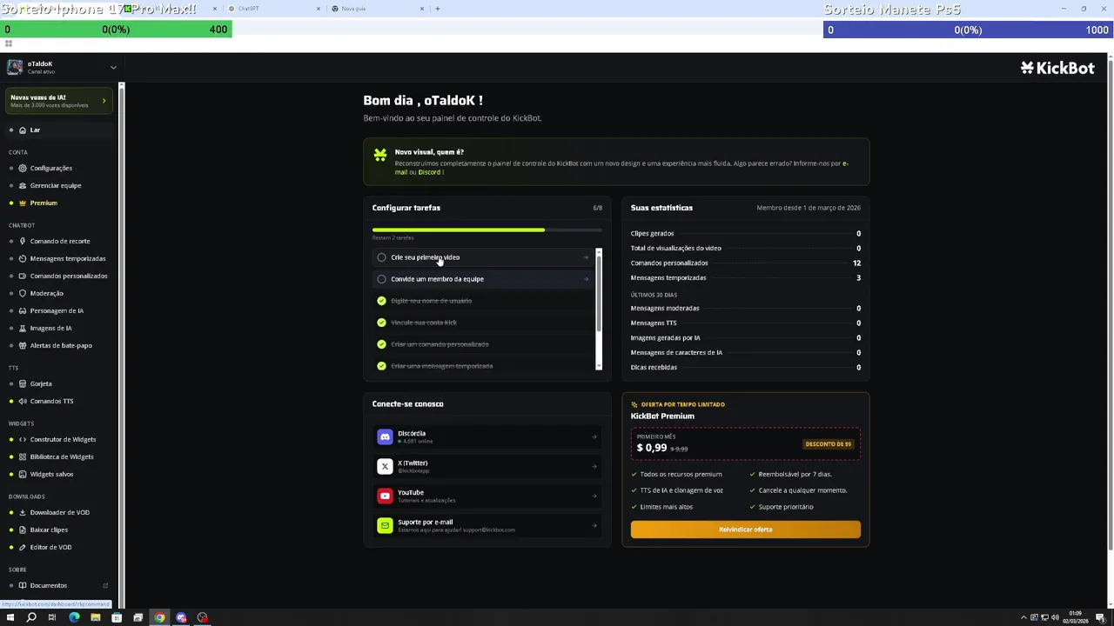The image size is (1114, 626).
Task: Click the Suporte por e-mail envelope icon
Action: (385, 525)
